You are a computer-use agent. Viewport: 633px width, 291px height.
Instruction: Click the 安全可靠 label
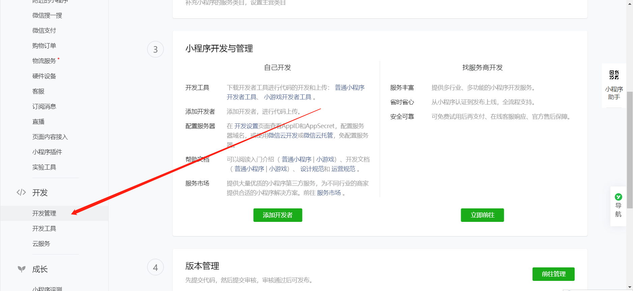(x=402, y=117)
